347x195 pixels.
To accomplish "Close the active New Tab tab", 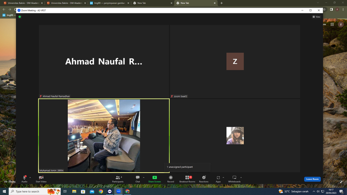I will pyautogui.click(x=215, y=3).
